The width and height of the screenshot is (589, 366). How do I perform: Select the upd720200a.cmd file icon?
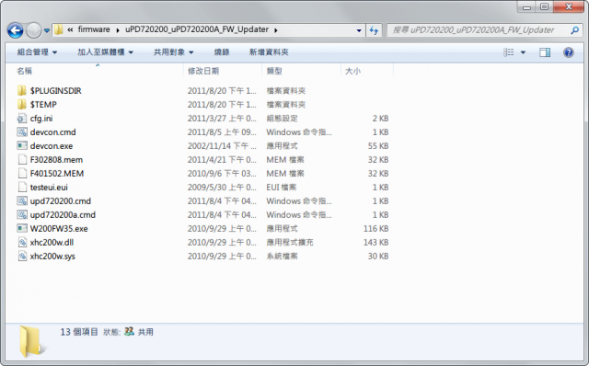point(22,214)
